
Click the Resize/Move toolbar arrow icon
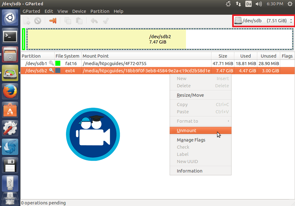click(52, 21)
